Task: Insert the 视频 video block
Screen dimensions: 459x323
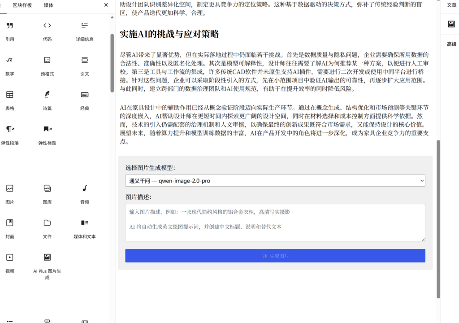Action: coord(10,262)
